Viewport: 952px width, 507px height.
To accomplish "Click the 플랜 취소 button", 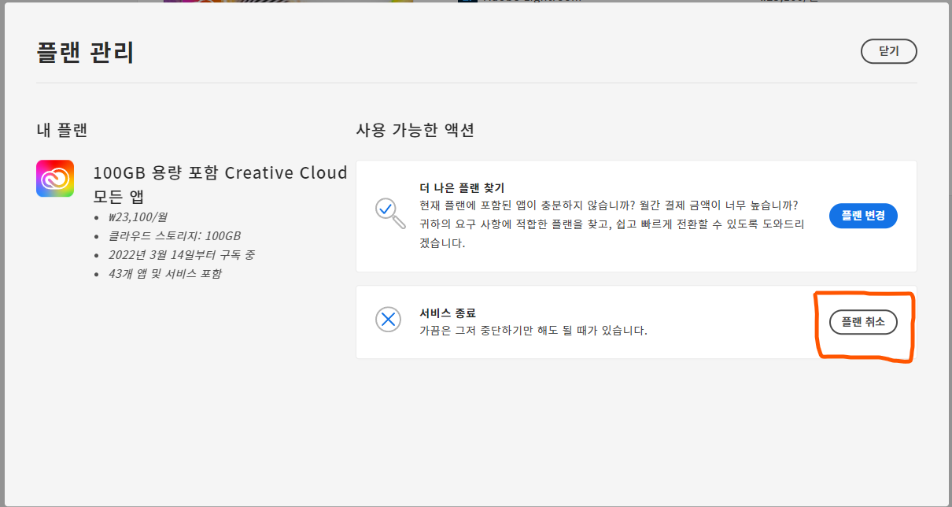I will [863, 322].
